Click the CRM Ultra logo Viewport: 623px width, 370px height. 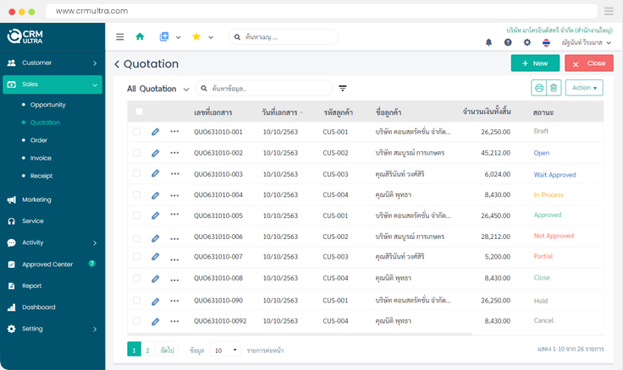[25, 36]
